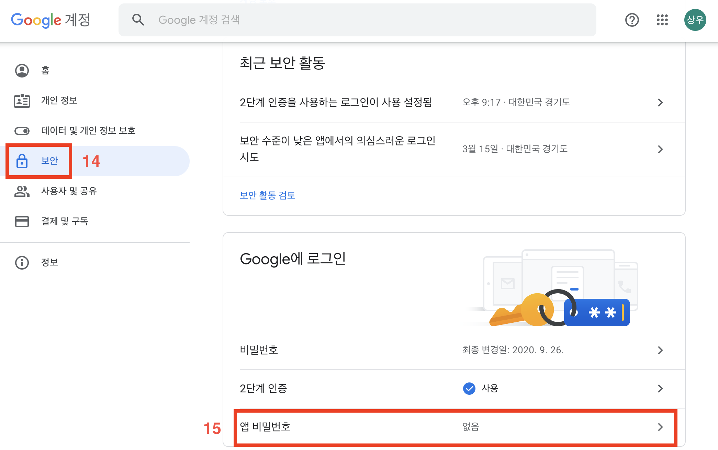Click 보안 활동 검토 link

(x=268, y=195)
